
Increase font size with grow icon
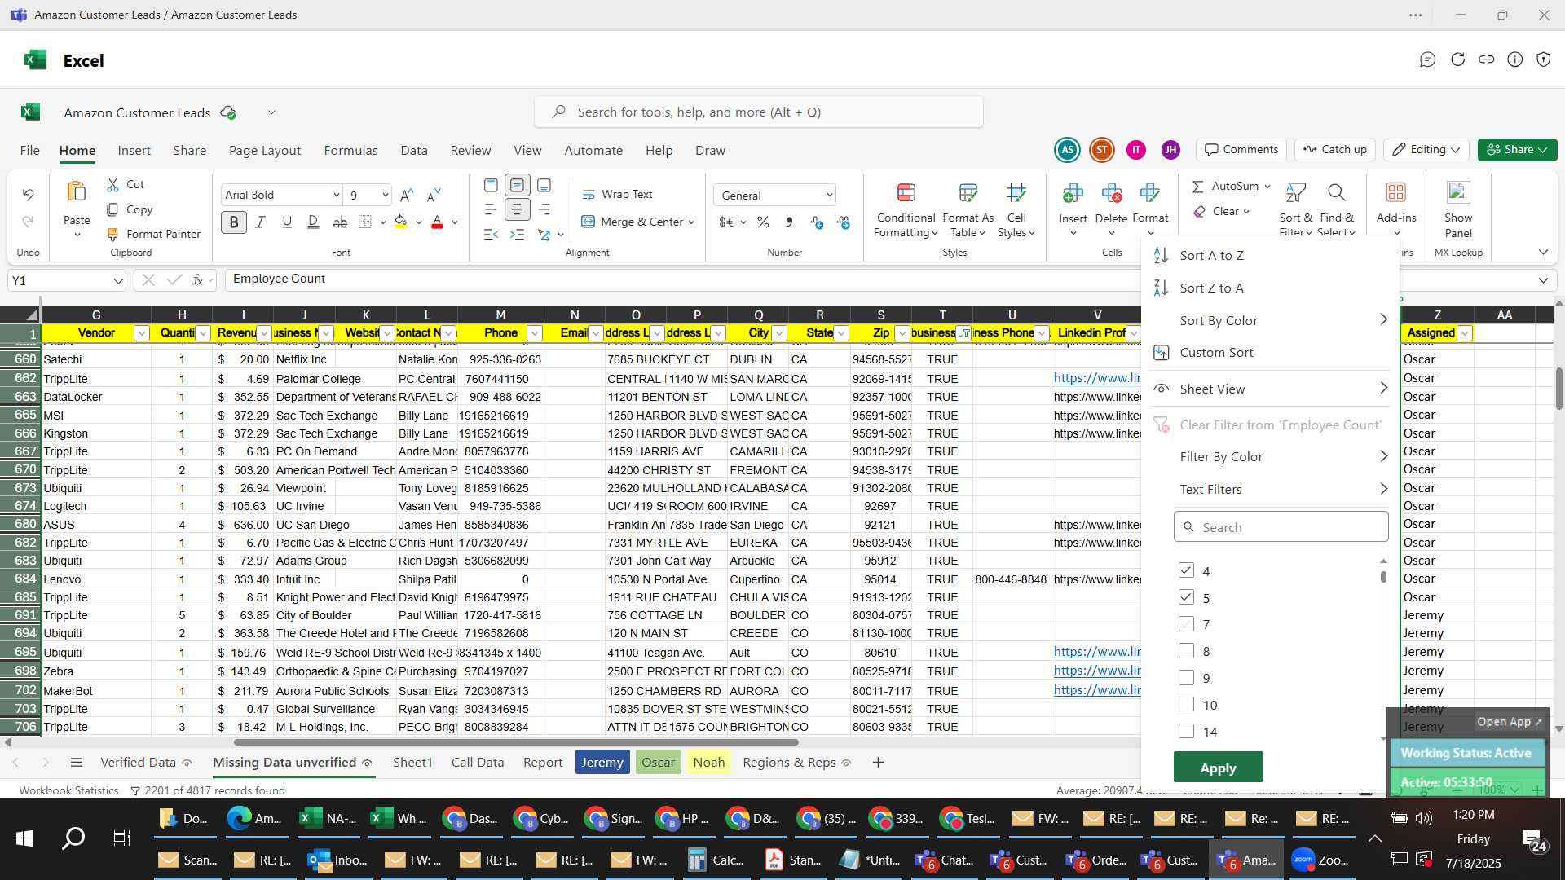[x=407, y=195]
